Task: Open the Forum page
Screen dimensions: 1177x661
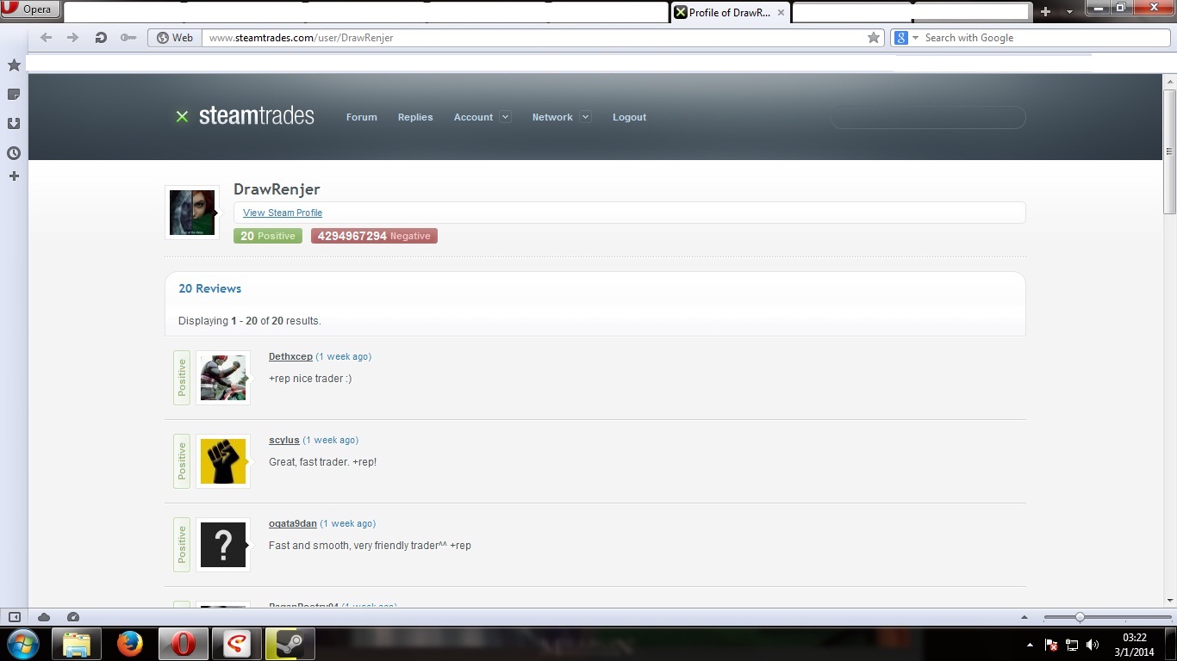Action: click(x=362, y=117)
